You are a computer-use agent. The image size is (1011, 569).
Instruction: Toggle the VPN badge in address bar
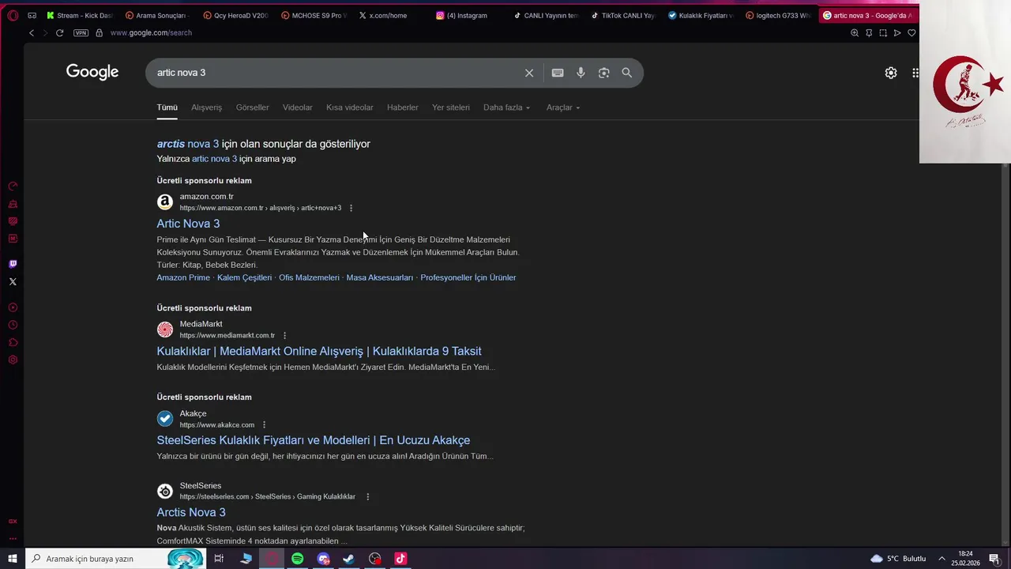[x=81, y=33]
